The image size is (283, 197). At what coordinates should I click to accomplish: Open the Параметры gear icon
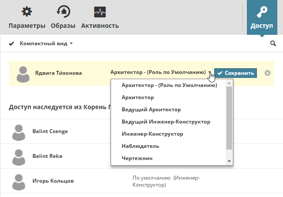point(27,12)
